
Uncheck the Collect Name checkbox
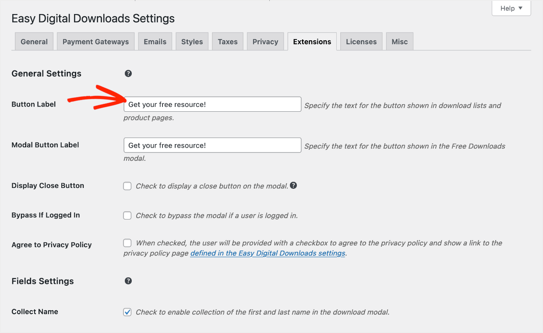[x=127, y=312]
